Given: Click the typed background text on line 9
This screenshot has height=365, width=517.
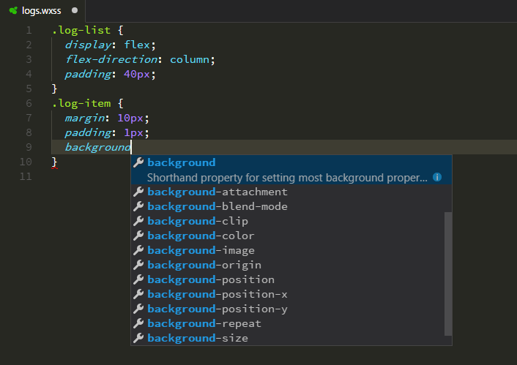Looking at the screenshot, I should click(x=97, y=147).
